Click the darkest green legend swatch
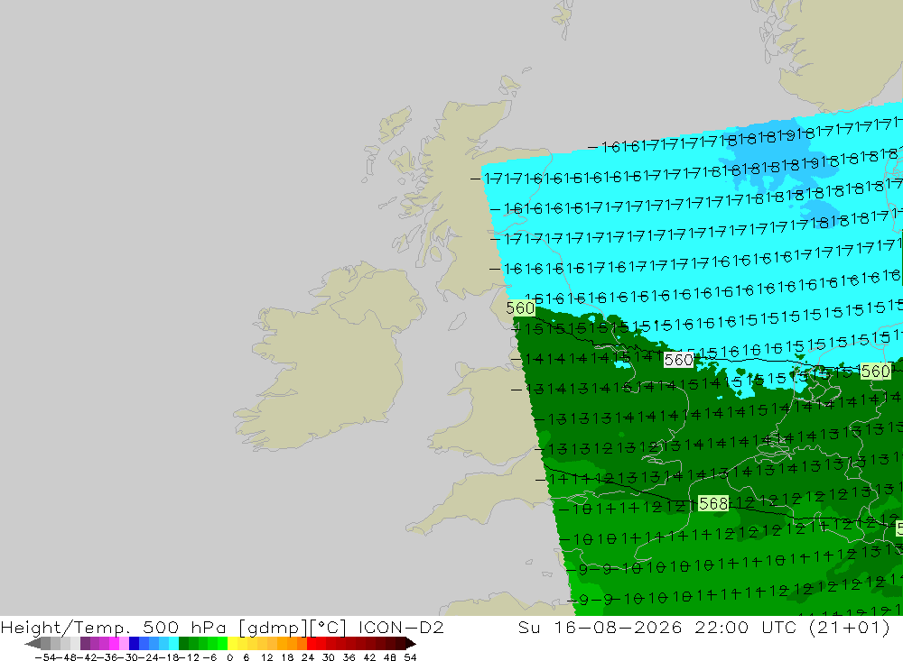The width and height of the screenshot is (903, 661). 183,644
